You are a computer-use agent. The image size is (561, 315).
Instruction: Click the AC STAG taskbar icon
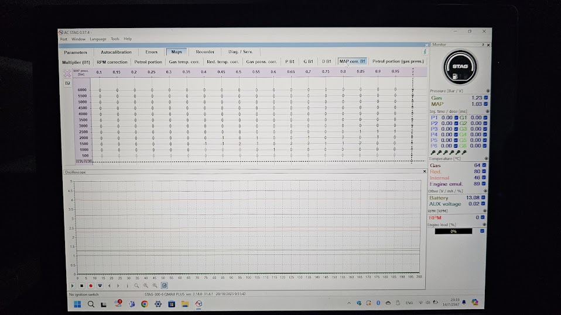pyautogui.click(x=199, y=303)
